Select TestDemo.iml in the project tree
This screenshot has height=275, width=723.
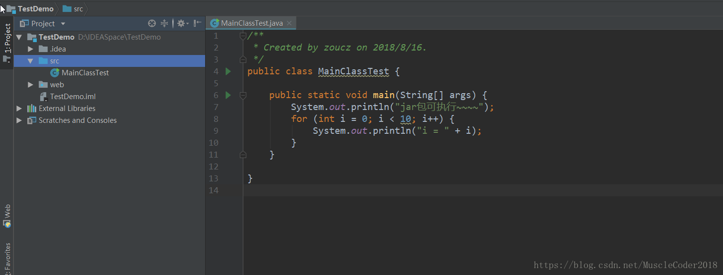pyautogui.click(x=72, y=97)
